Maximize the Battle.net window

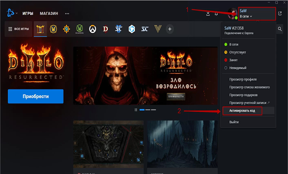[x=277, y=2]
